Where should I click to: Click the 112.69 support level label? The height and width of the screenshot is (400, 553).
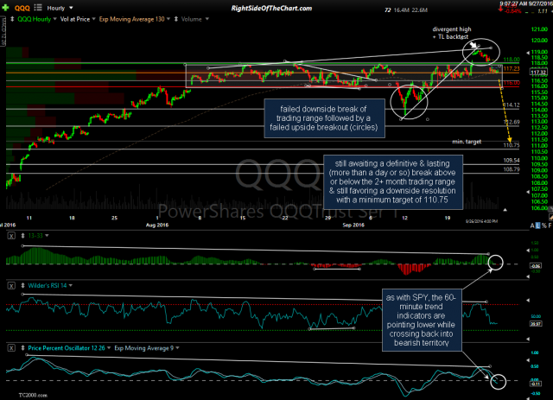(x=512, y=122)
